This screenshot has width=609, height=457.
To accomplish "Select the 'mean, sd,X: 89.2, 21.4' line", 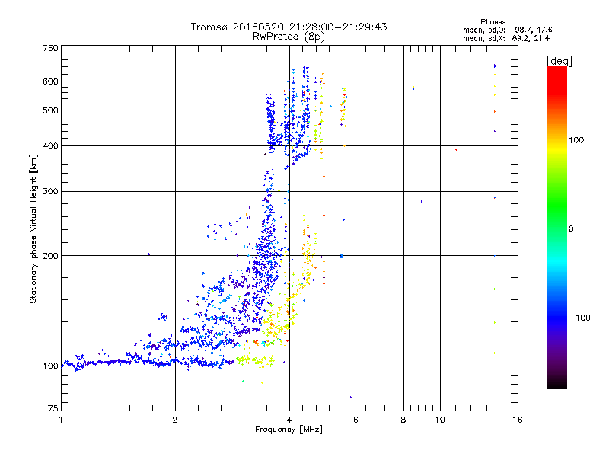I will point(506,38).
